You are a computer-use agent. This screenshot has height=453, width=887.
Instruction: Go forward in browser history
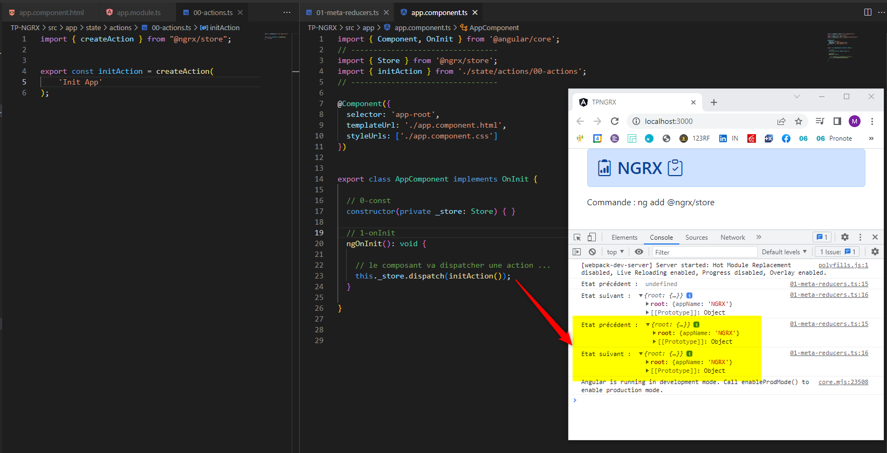click(x=597, y=121)
